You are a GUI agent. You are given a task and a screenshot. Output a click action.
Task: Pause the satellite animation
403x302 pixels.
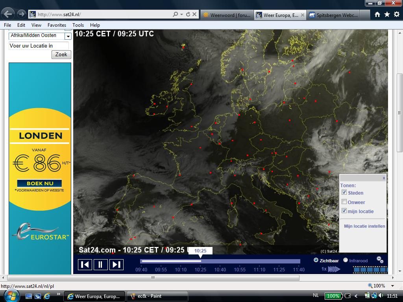[x=100, y=265]
